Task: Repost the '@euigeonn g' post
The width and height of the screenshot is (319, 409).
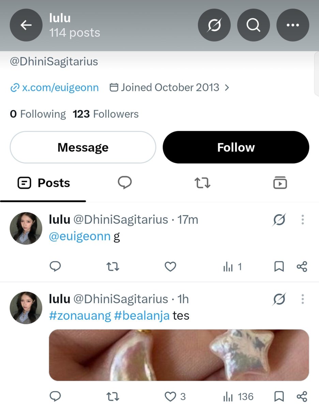Action: coord(113,267)
